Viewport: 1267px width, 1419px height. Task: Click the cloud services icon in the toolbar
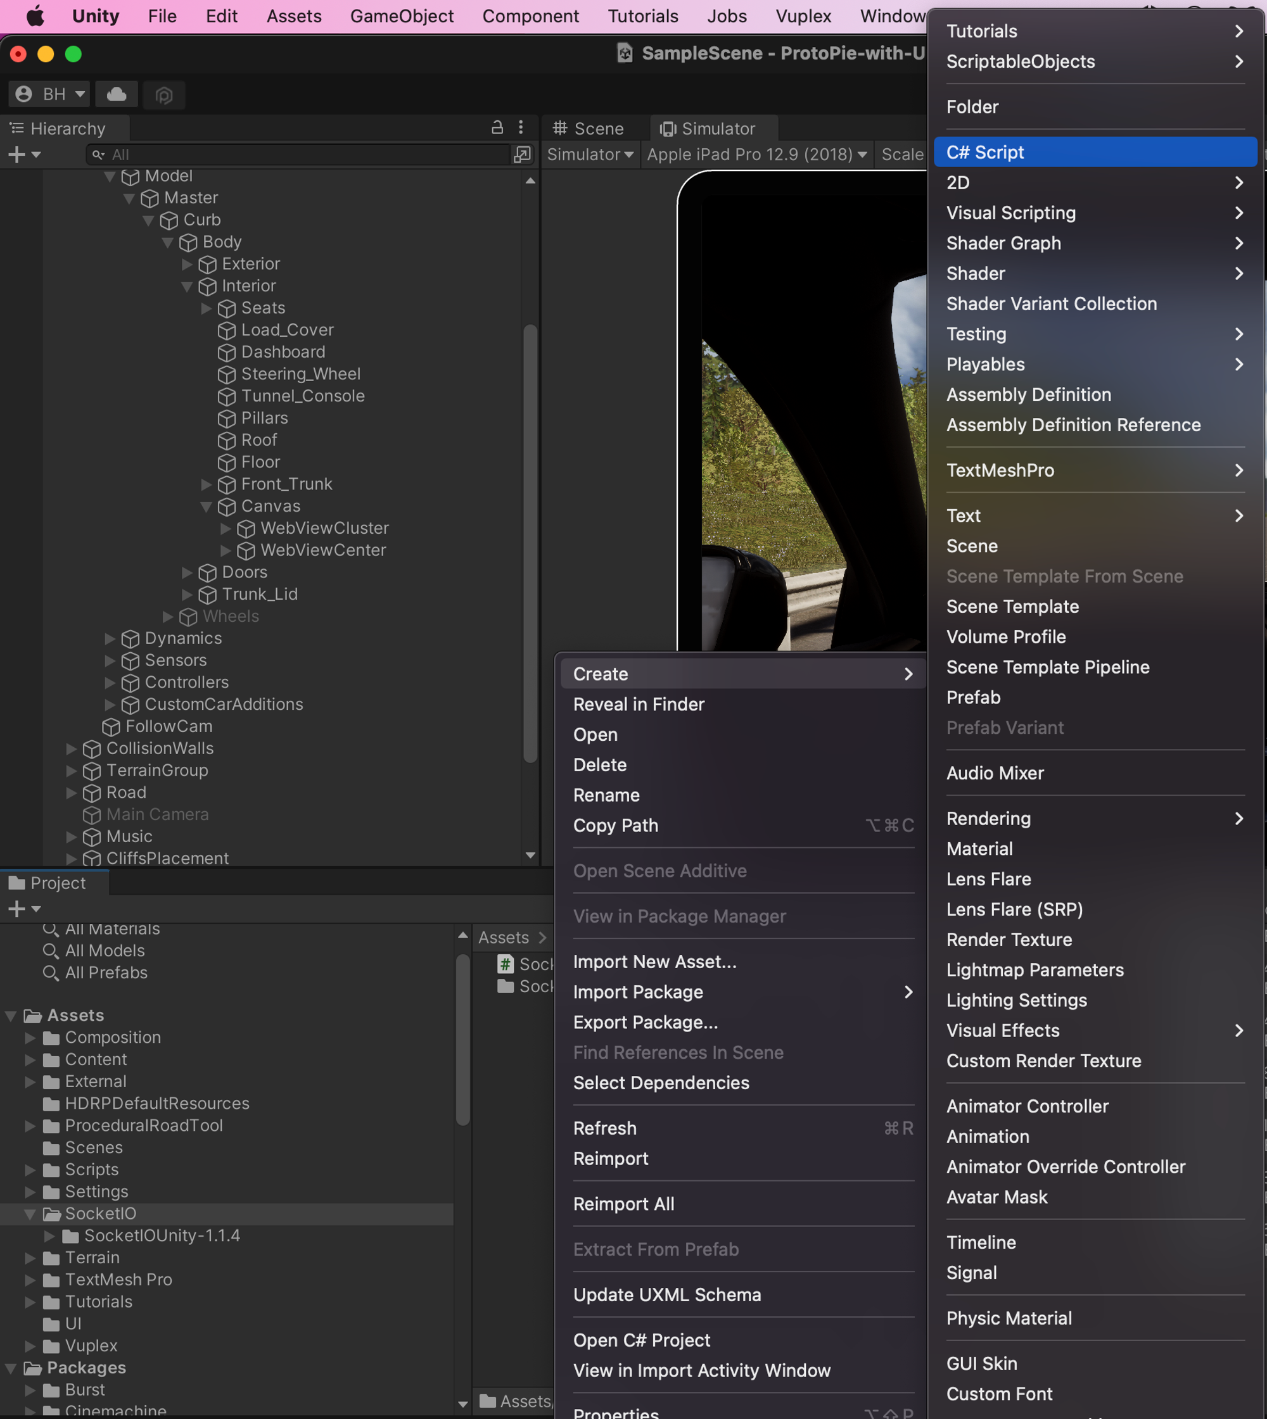[x=117, y=94]
